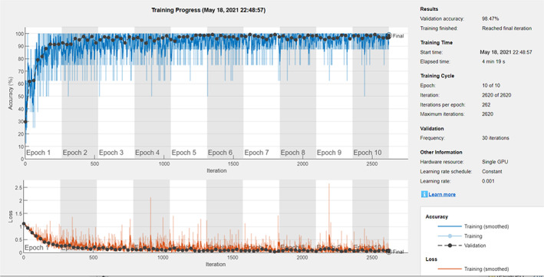Click the Final marker on loss plot
This screenshot has width=544, height=277.
pos(388,252)
